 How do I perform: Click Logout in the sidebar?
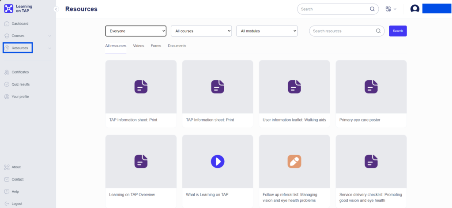click(17, 204)
